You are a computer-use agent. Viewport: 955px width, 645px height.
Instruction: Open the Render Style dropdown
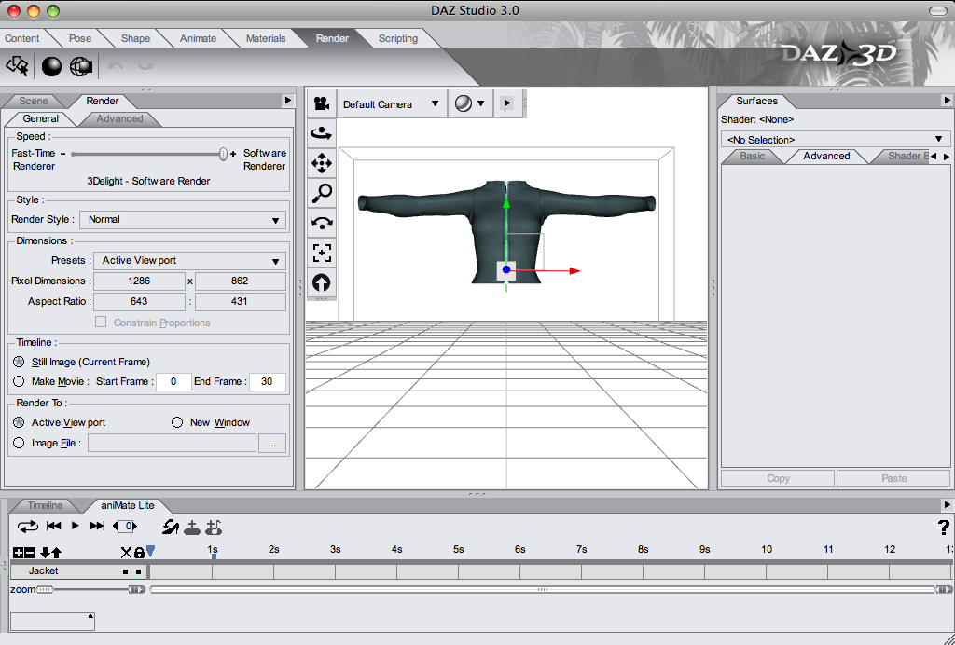[x=183, y=220]
